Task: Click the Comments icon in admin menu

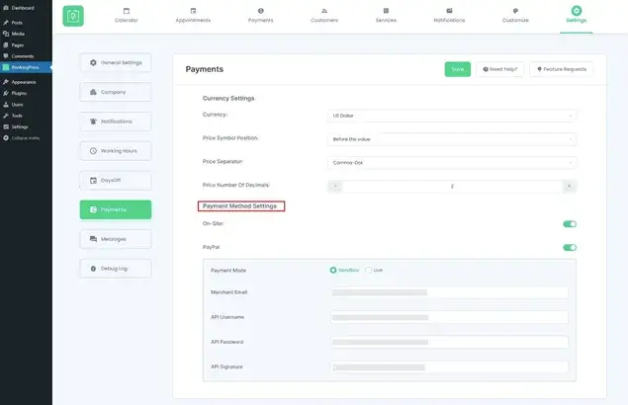Action: (x=6, y=56)
